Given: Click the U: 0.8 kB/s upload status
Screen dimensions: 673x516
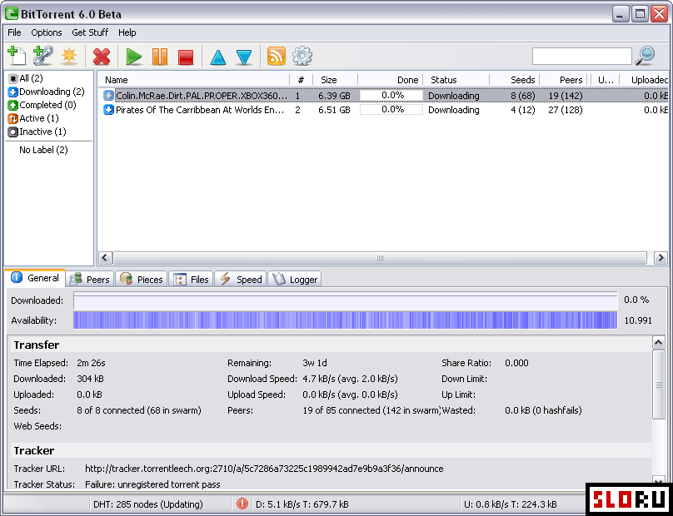Looking at the screenshot, I should [x=511, y=504].
